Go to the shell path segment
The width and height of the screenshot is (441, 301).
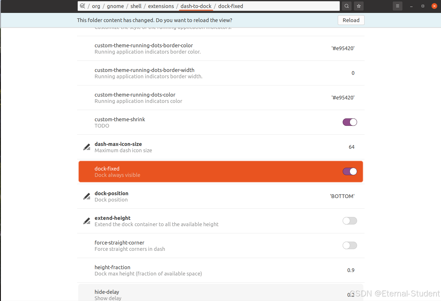136,6
